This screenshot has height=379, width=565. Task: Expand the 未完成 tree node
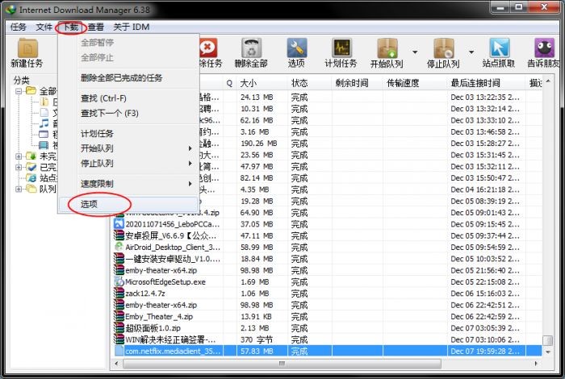(19, 156)
